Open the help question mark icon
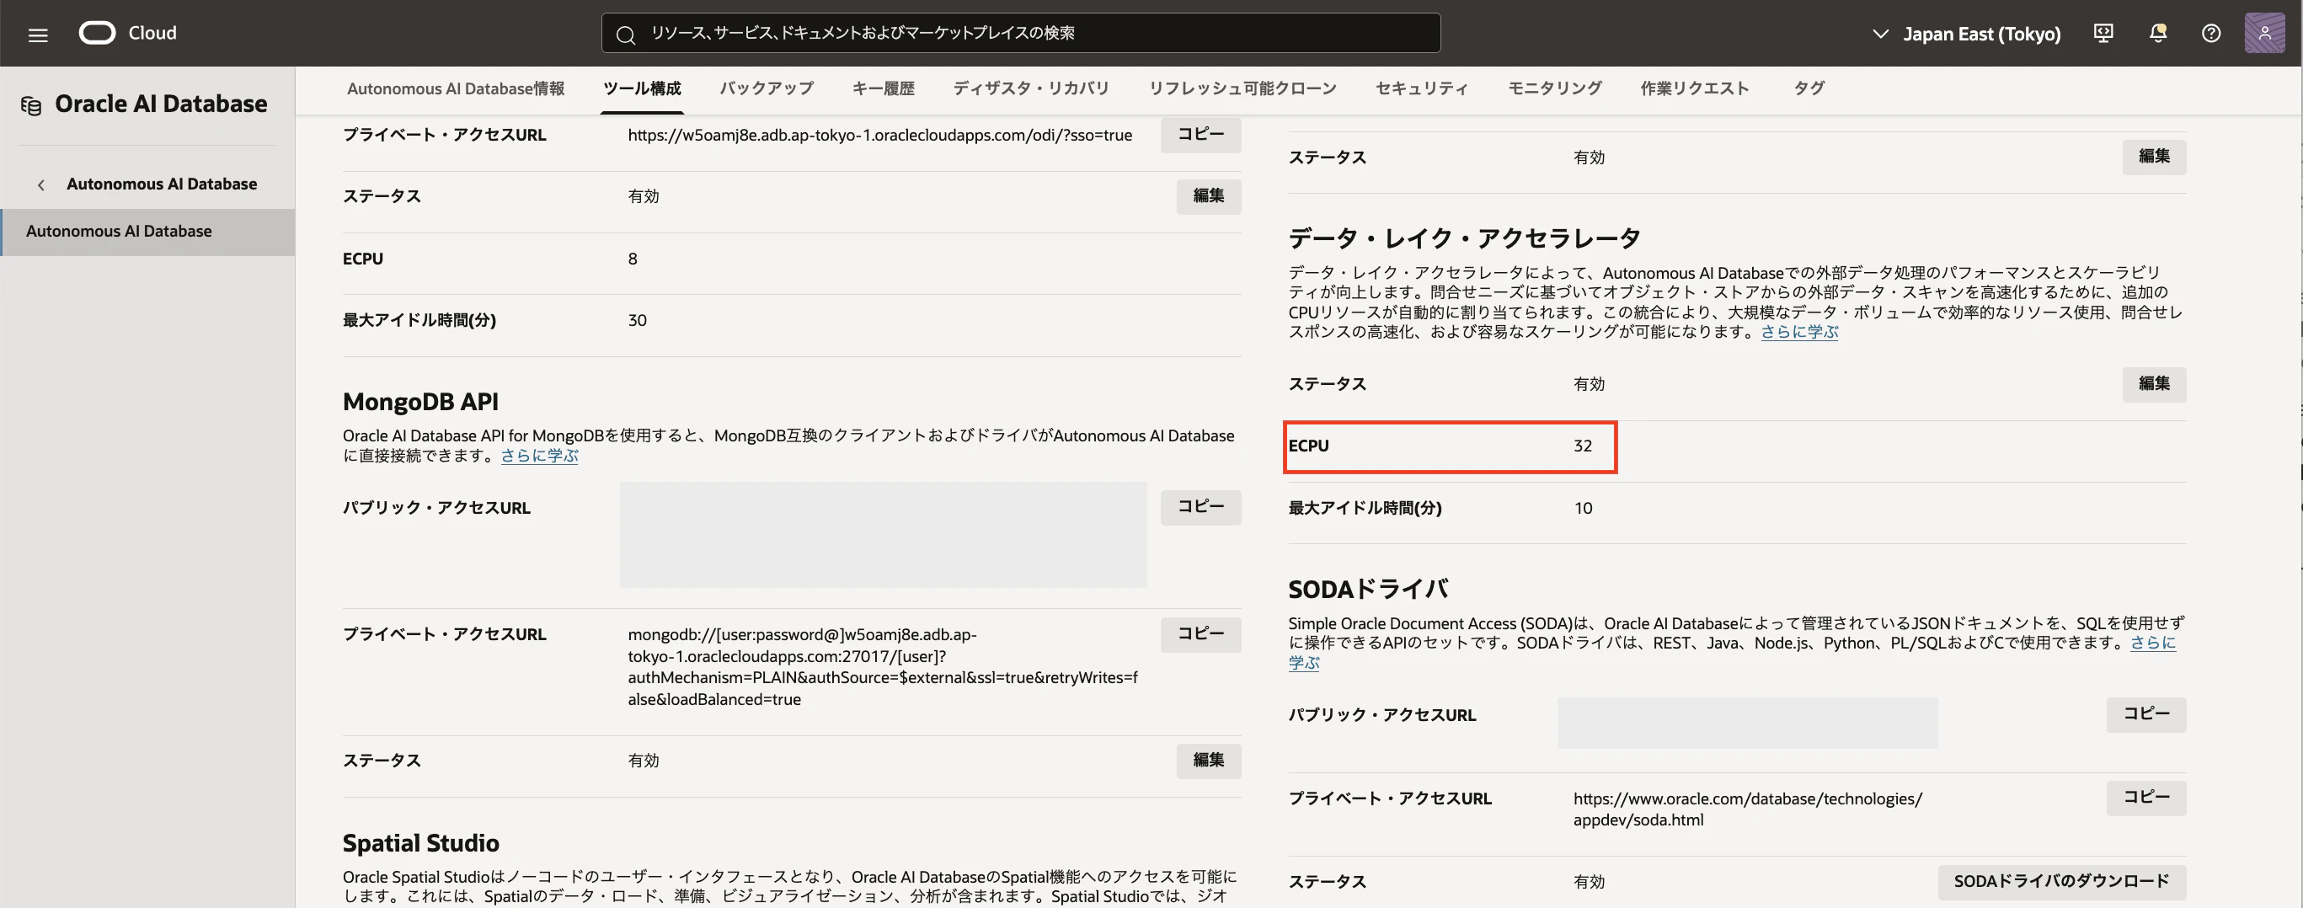The height and width of the screenshot is (908, 2303). (2211, 33)
